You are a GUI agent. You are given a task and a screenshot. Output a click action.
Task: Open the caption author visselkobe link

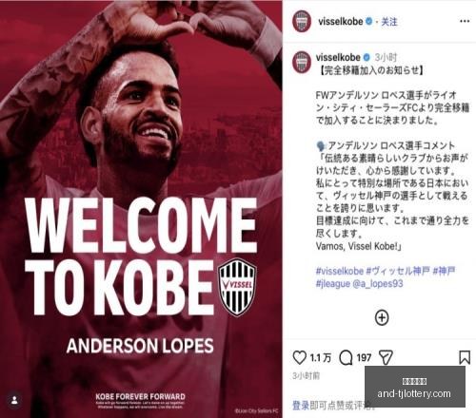[338, 57]
